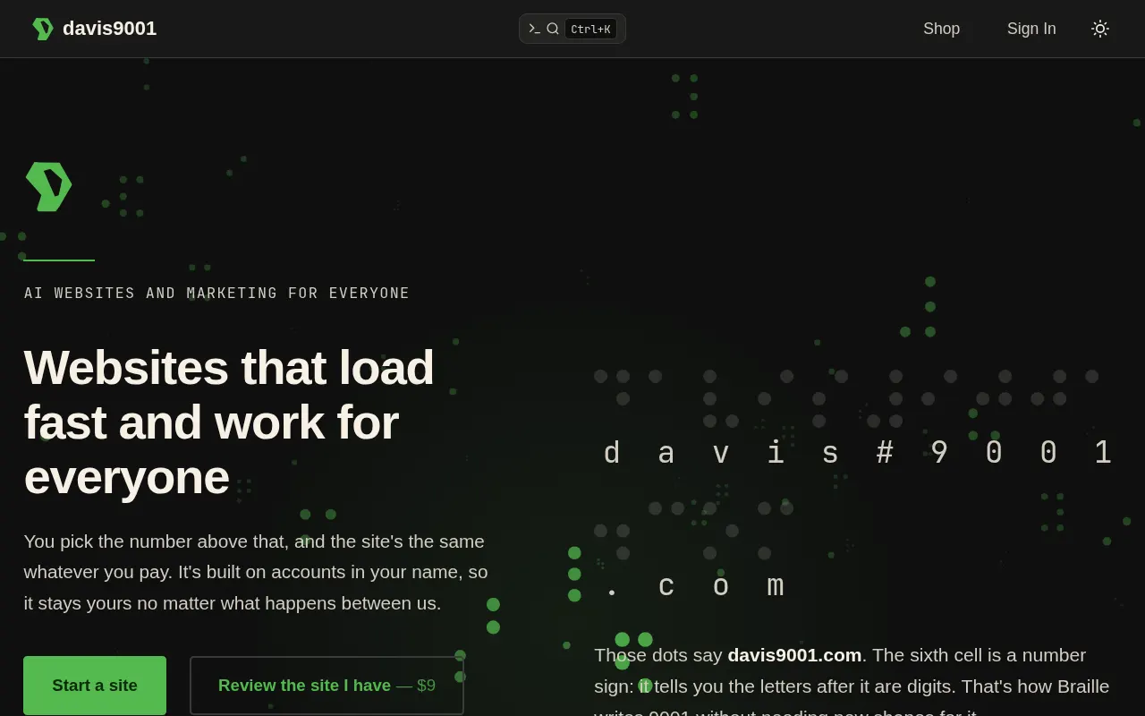This screenshot has width=1145, height=716.
Task: Click the tagline AI WEBSITES AND MARKETING FOR EVERYONE
Action: pos(216,294)
